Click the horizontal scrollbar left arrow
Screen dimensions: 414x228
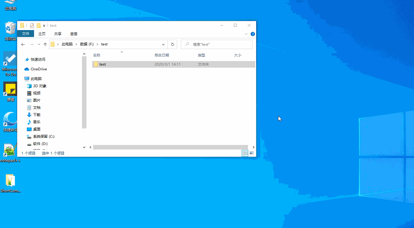pyautogui.click(x=90, y=147)
